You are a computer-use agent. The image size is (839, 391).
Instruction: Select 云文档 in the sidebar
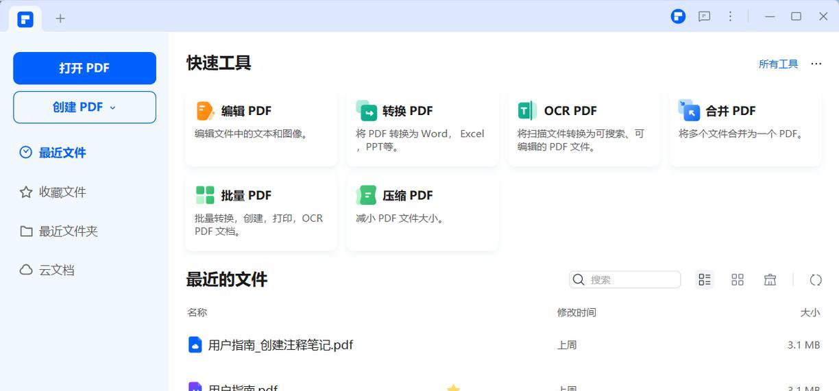56,270
